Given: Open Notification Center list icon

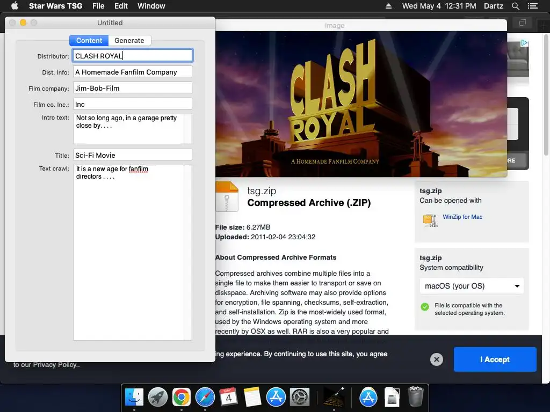Looking at the screenshot, I should [533, 6].
